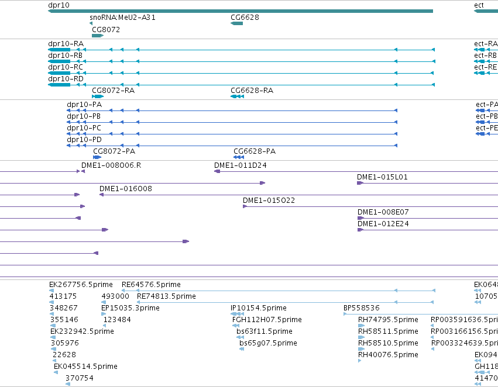The height and width of the screenshot is (387, 498).
Task: Click the RE64576.5prime EST label
Action: tap(152, 285)
